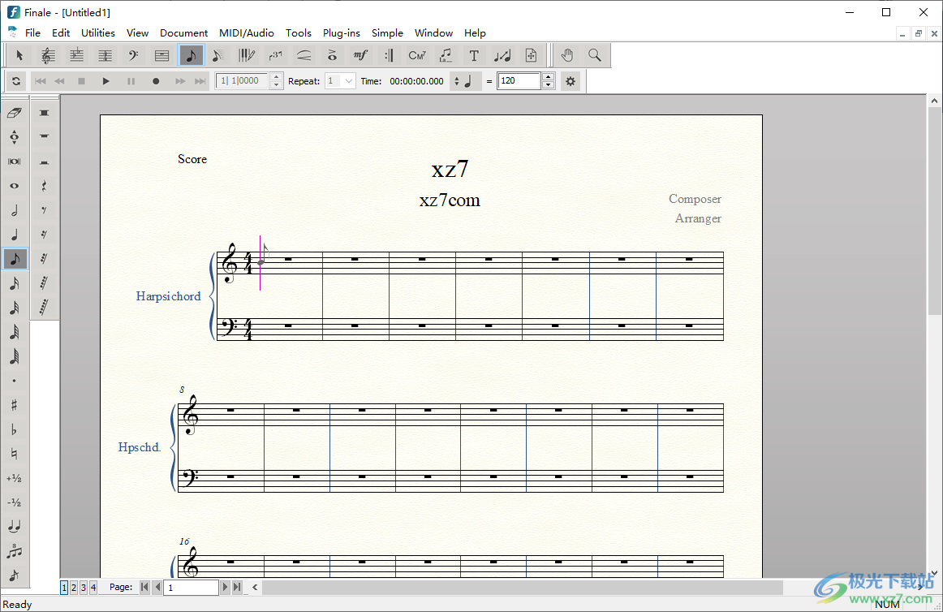Toggle the flat accidental
Viewport: 943px width, 612px height.
(14, 429)
